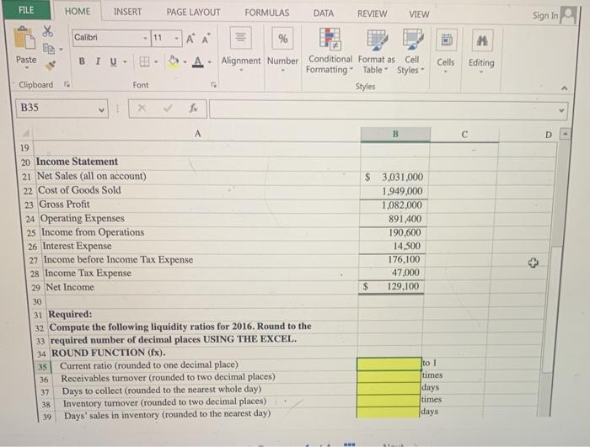Click the Select All corner triangle
This screenshot has width=590, height=447.
[25, 134]
